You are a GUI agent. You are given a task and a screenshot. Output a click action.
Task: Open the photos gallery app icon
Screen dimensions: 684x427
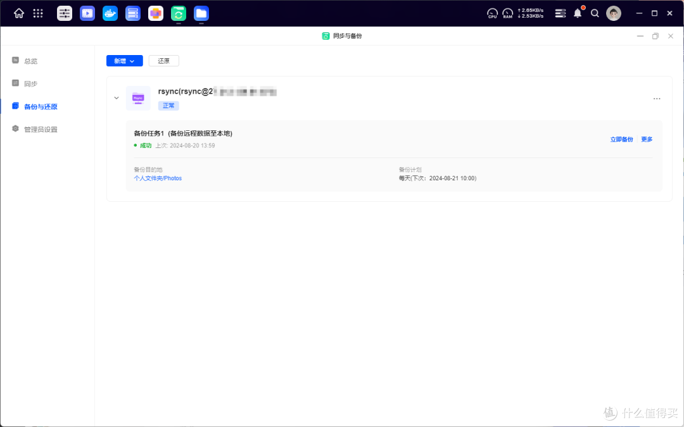[156, 13]
